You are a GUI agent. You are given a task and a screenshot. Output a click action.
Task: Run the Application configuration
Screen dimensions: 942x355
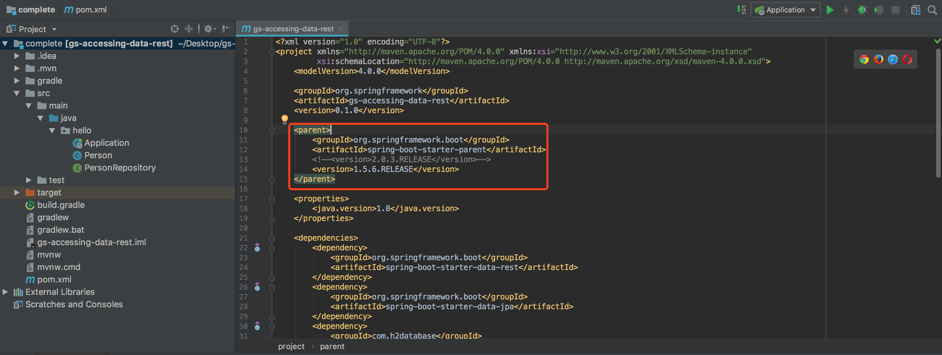830,10
